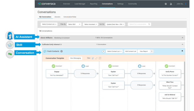
Task: Click the search magnifier icon
Action: [x=149, y=24]
